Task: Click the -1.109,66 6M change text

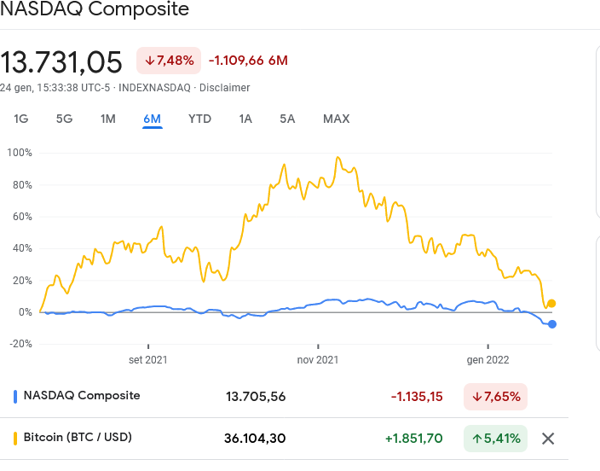Action: pos(248,61)
